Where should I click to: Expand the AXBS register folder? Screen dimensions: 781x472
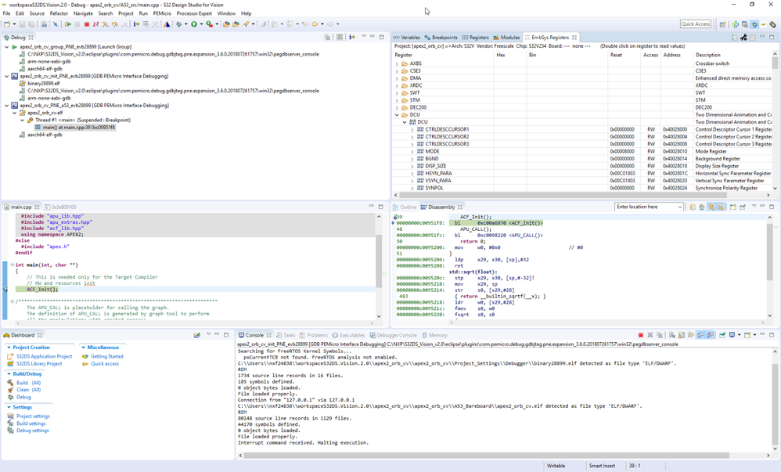(x=397, y=64)
